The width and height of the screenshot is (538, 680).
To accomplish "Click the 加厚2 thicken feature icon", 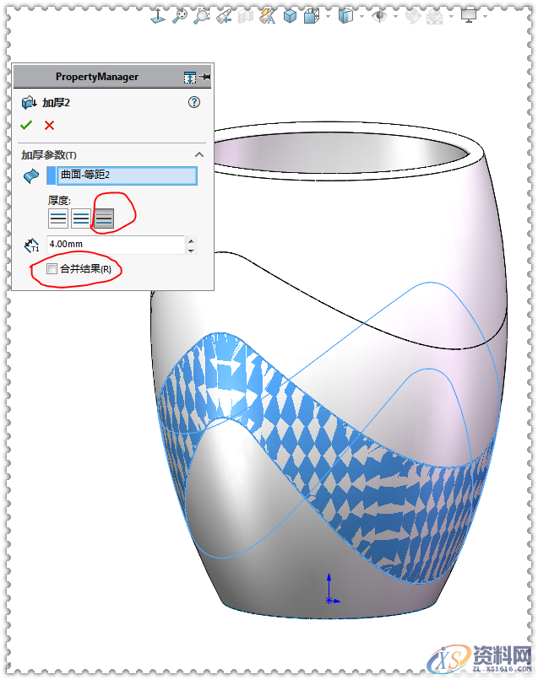I will 29,102.
